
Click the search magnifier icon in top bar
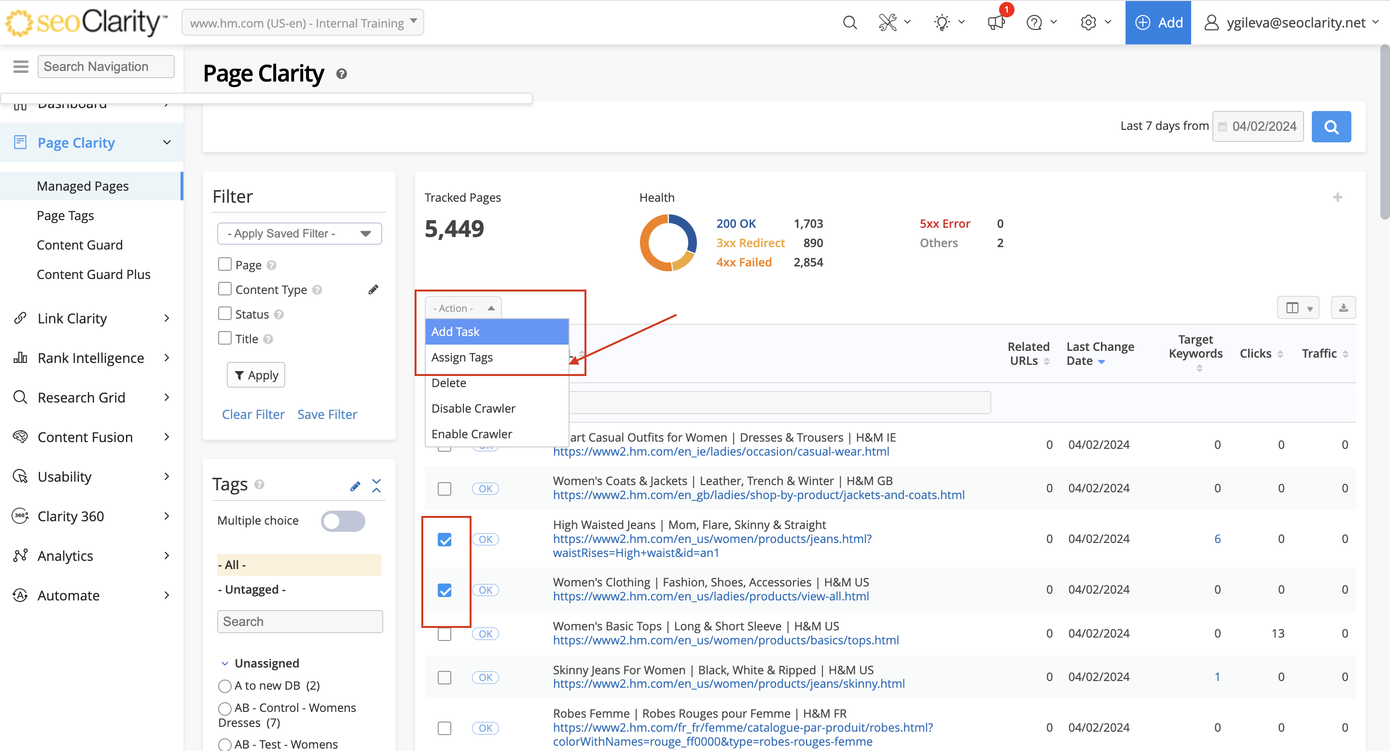[x=849, y=23]
